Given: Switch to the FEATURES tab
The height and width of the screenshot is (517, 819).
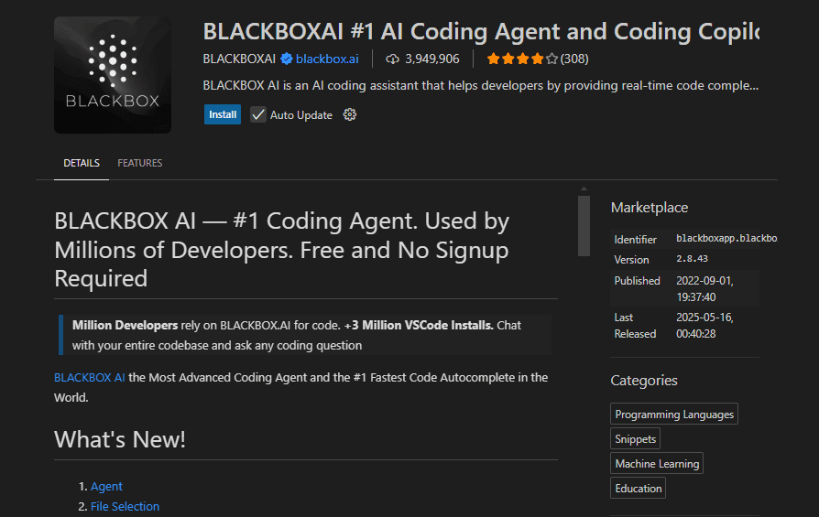Looking at the screenshot, I should click(x=140, y=163).
